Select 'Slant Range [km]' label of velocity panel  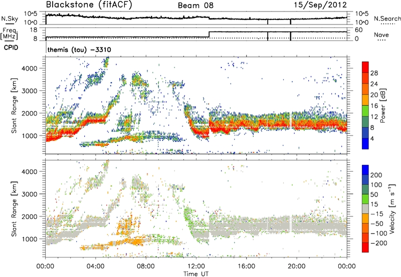[14, 208]
